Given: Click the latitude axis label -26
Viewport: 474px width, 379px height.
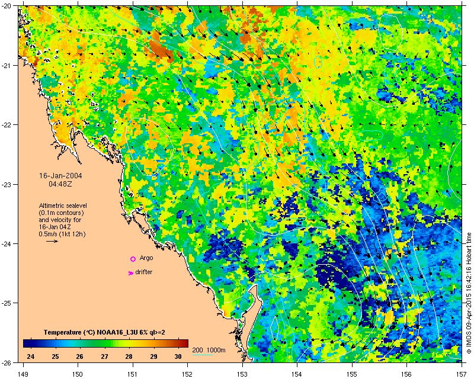Looking at the screenshot, I should pyautogui.click(x=7, y=362).
